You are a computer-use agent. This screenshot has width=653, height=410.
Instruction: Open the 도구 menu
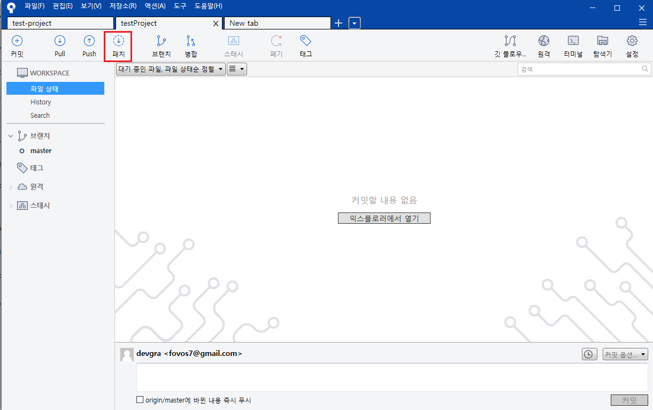click(x=180, y=6)
